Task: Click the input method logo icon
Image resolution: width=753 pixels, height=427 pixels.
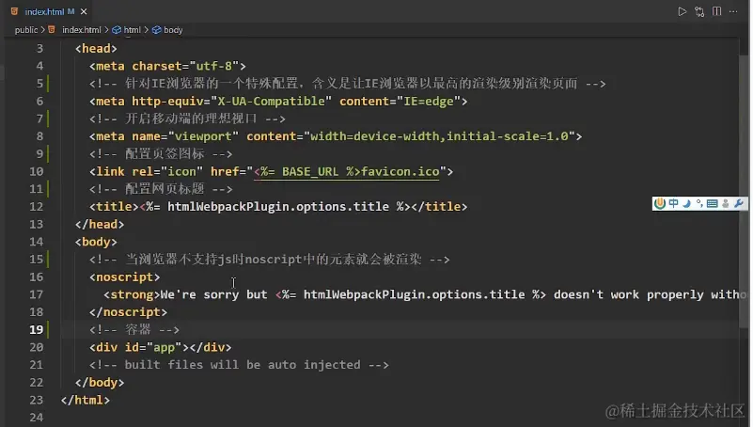Action: point(660,204)
